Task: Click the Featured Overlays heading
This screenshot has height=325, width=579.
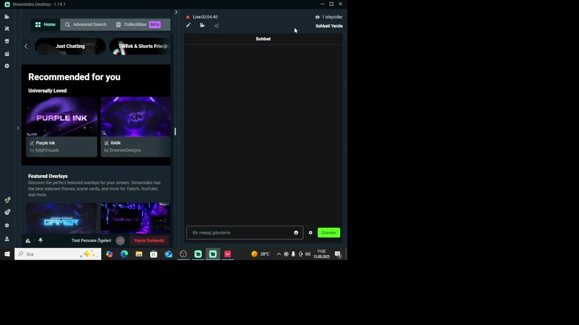Action: click(x=48, y=176)
